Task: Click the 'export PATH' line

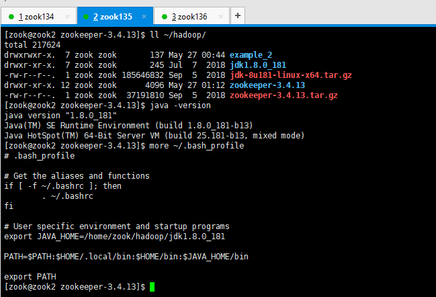Action: [30, 277]
